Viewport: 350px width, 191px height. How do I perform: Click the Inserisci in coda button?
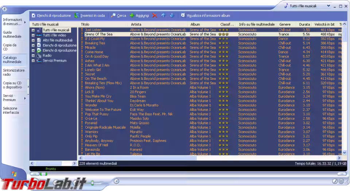pyautogui.click(x=90, y=15)
